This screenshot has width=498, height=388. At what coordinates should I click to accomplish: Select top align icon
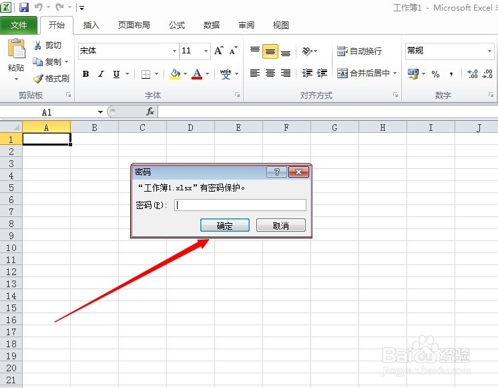click(255, 51)
